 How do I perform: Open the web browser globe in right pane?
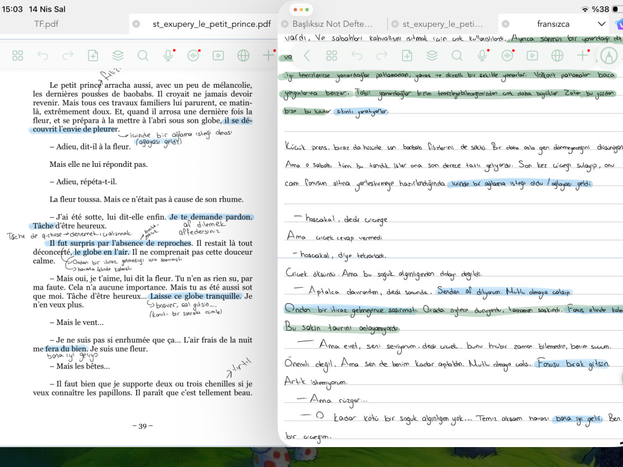click(558, 55)
